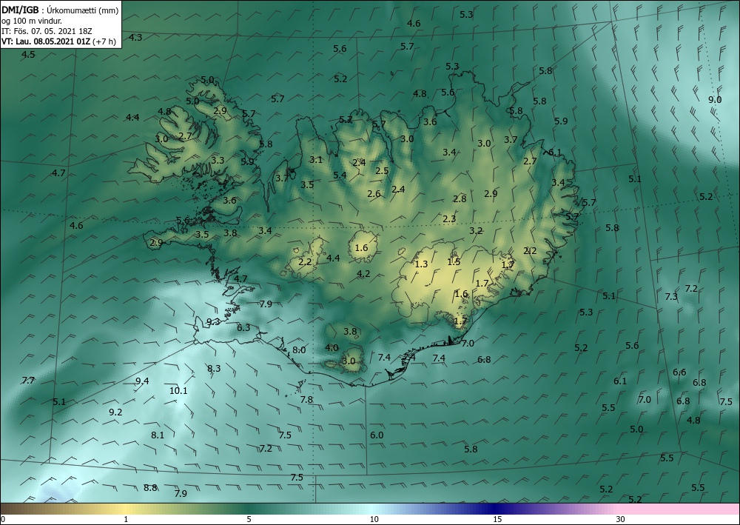Image resolution: width=740 pixels, height=525 pixels.
Task: Click the 3.1 value on the map
Action: (316, 160)
